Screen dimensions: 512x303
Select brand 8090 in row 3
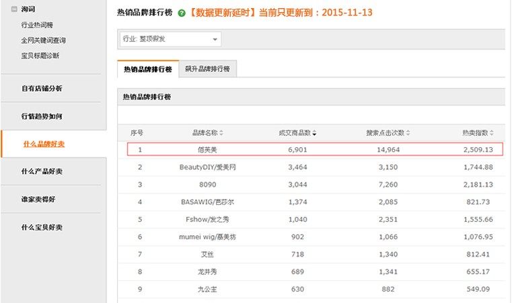pos(208,185)
